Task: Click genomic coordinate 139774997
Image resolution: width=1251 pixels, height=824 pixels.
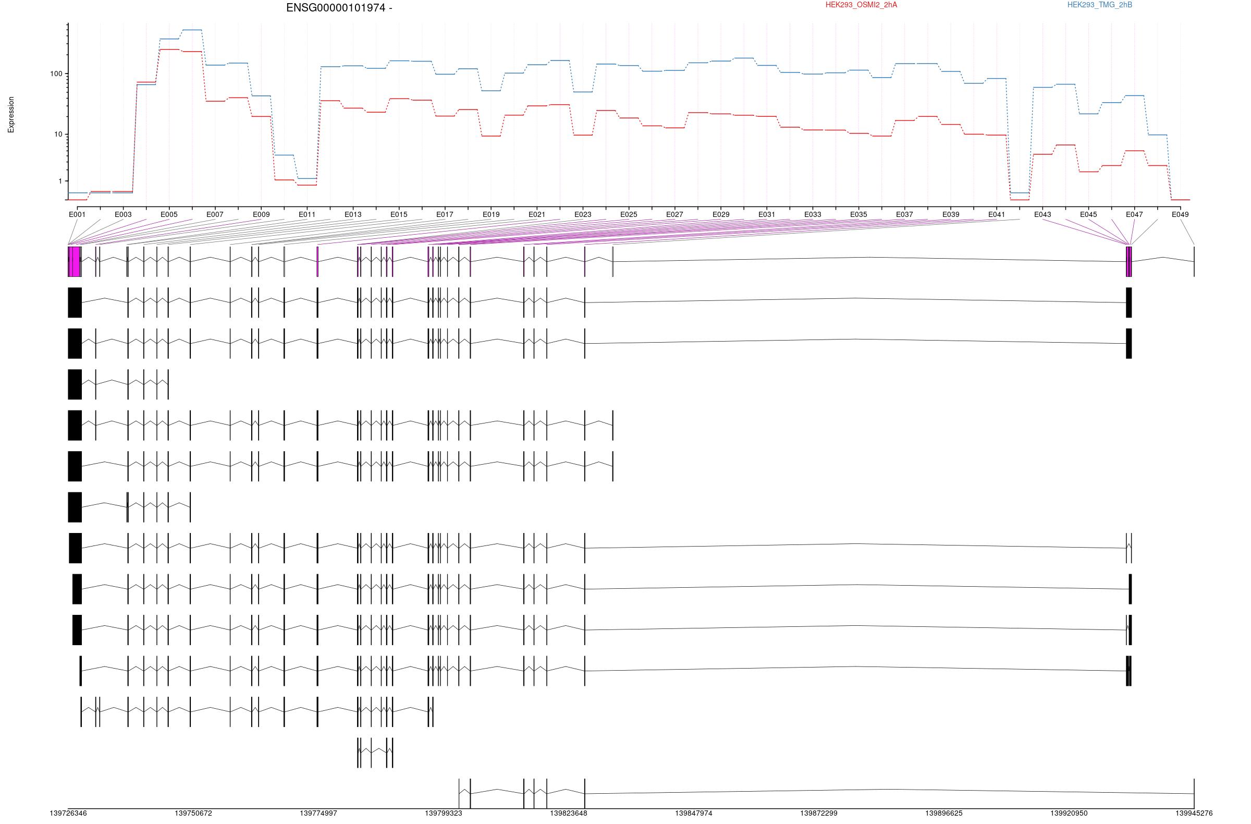Action: (318, 813)
